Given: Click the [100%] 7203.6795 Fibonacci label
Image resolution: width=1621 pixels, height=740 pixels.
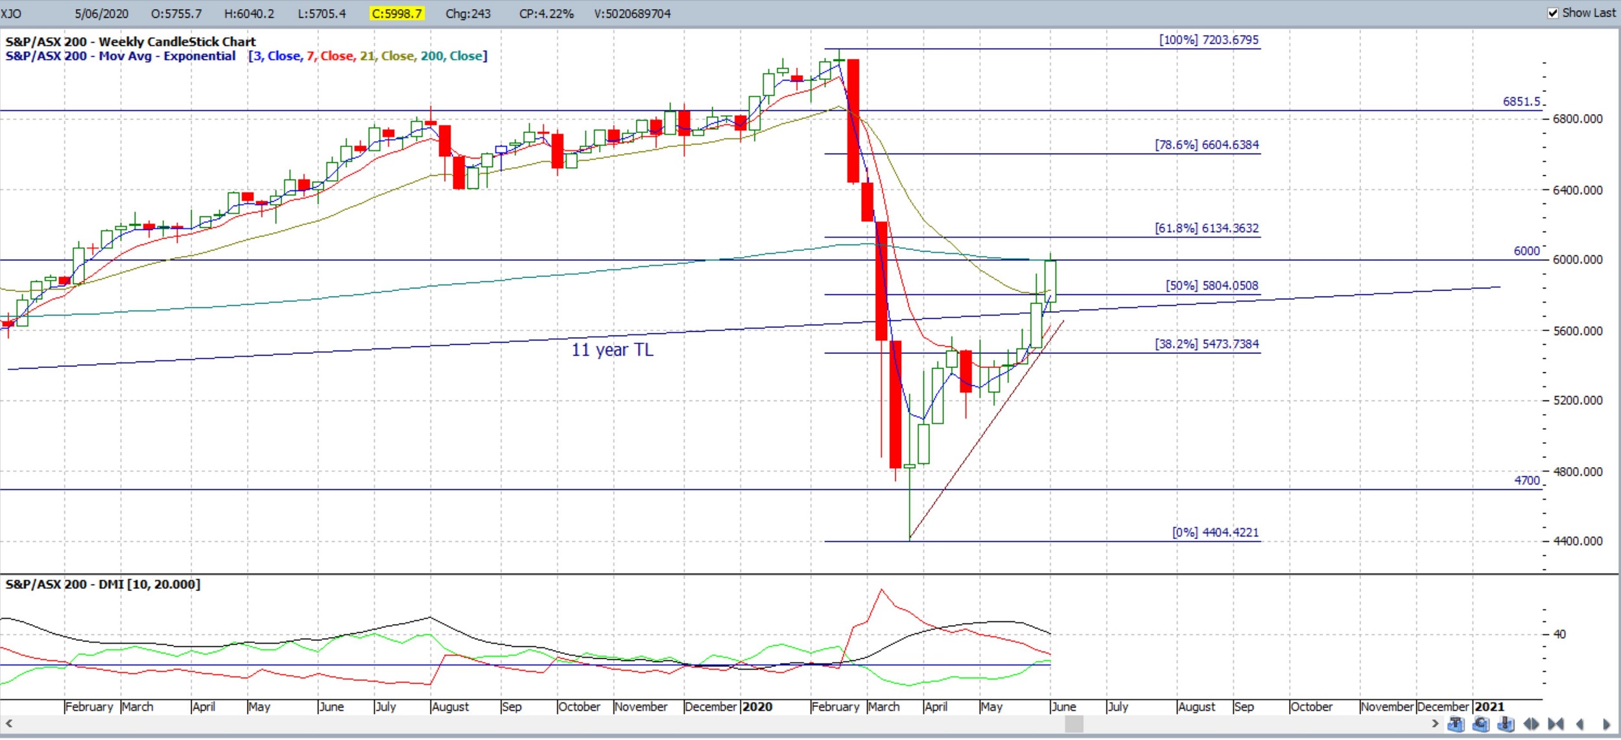Looking at the screenshot, I should (1209, 40).
